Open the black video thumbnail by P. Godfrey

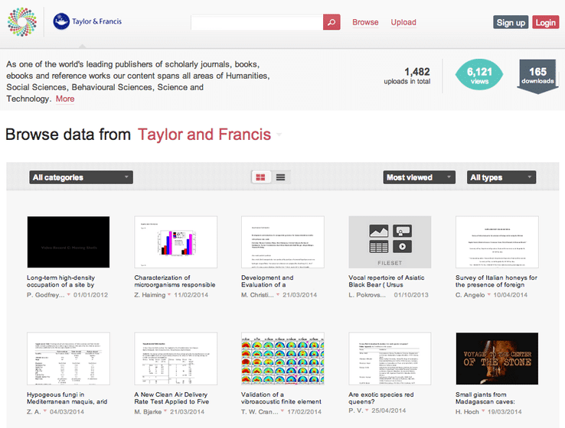68,242
